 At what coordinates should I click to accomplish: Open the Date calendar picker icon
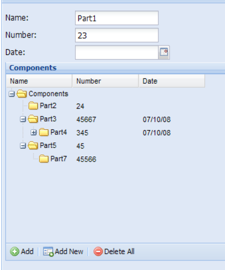pyautogui.click(x=163, y=52)
